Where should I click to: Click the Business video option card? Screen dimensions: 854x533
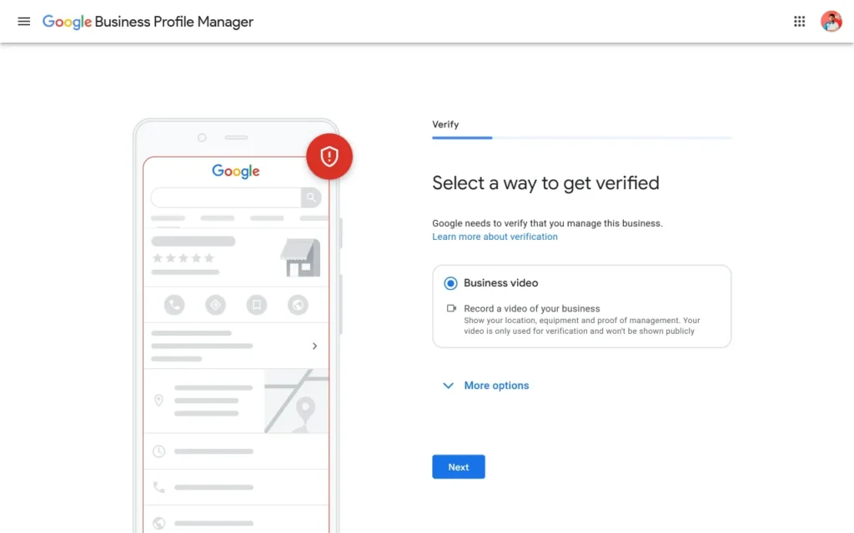(581, 306)
